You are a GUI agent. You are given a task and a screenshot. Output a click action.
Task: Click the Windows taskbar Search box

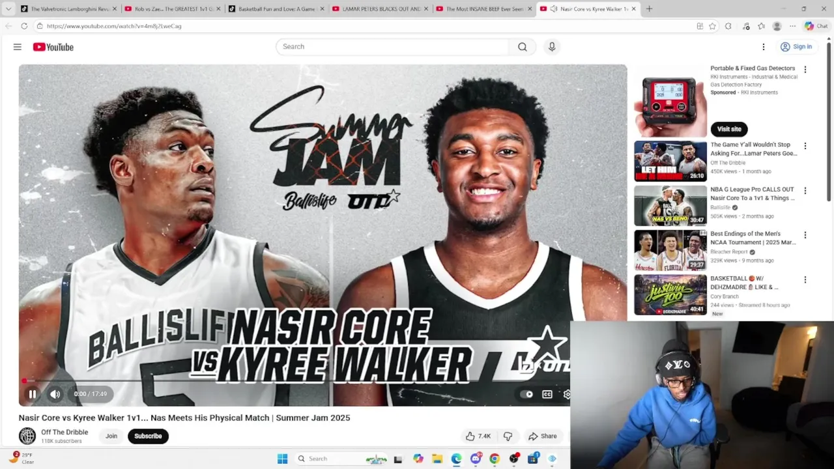tap(342, 459)
